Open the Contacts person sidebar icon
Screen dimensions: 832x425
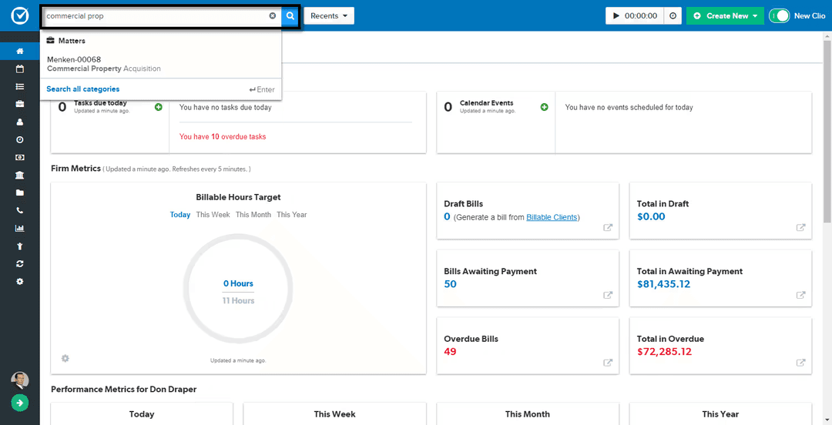[19, 122]
